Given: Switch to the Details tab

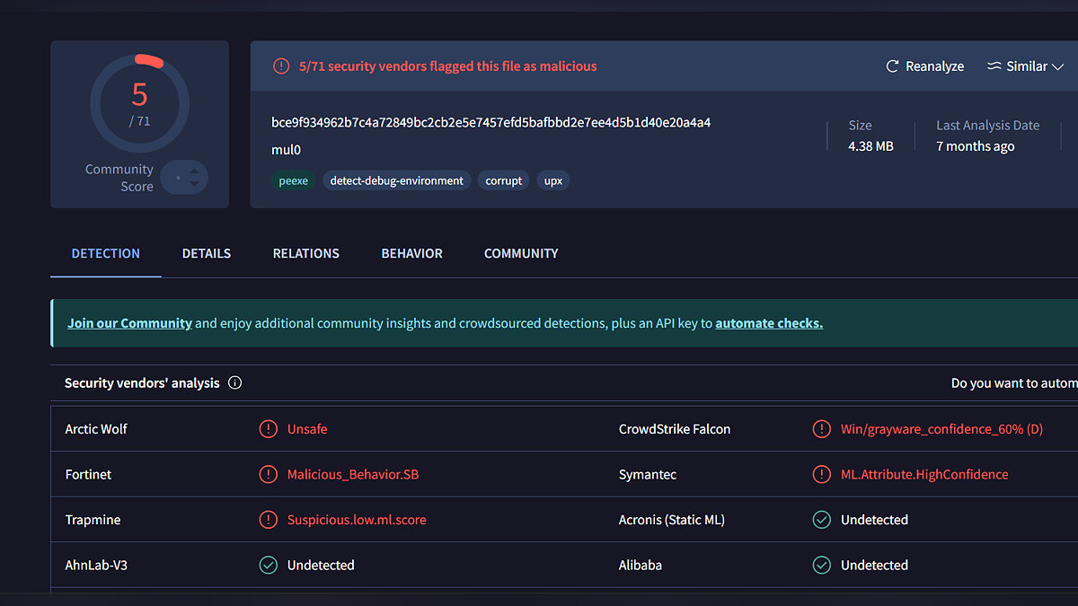Looking at the screenshot, I should (207, 253).
